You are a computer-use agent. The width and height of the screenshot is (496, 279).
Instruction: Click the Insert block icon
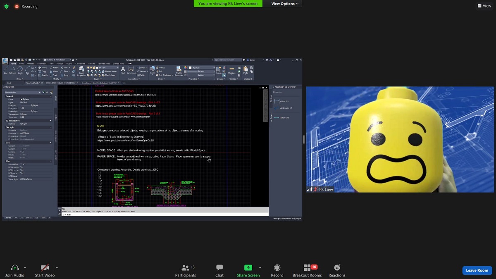(152, 69)
